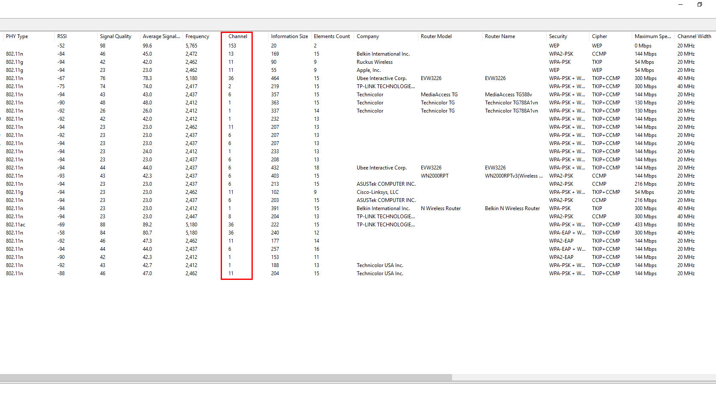Click the Cipher column header

[x=598, y=36]
